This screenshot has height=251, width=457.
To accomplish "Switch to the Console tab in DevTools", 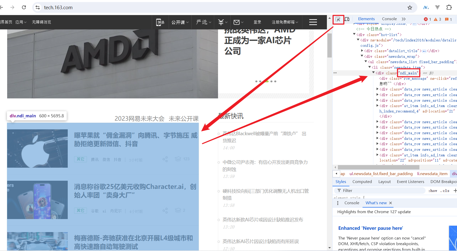I will point(389,19).
